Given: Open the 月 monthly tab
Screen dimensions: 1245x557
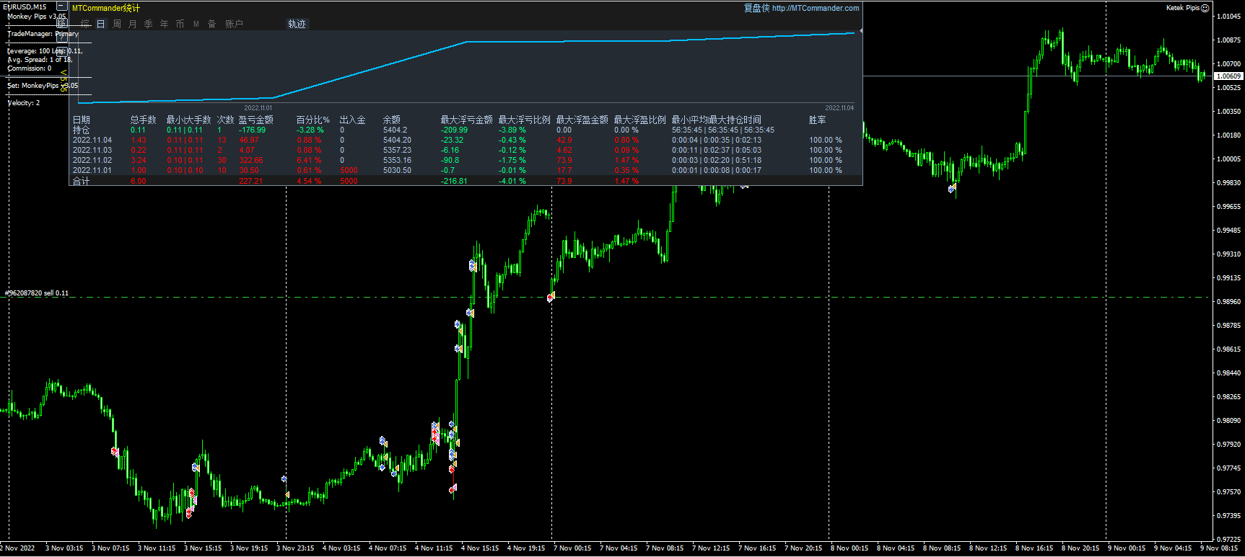Looking at the screenshot, I should pos(133,24).
